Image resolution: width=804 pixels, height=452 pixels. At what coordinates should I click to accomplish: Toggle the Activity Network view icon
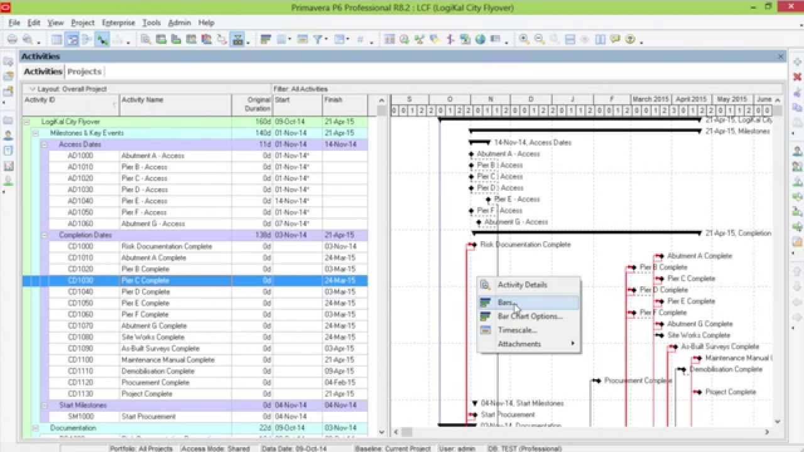(87, 40)
